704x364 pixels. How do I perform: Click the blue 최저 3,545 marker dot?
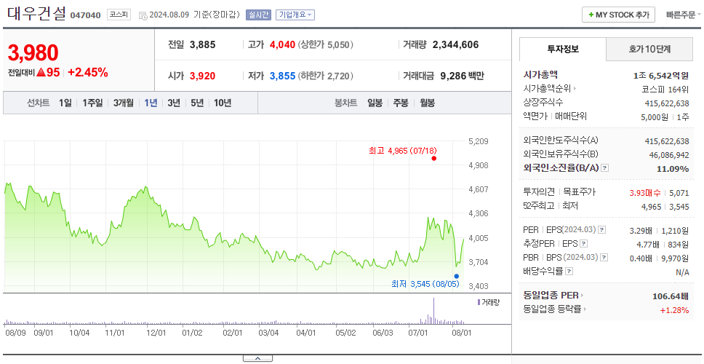[457, 276]
